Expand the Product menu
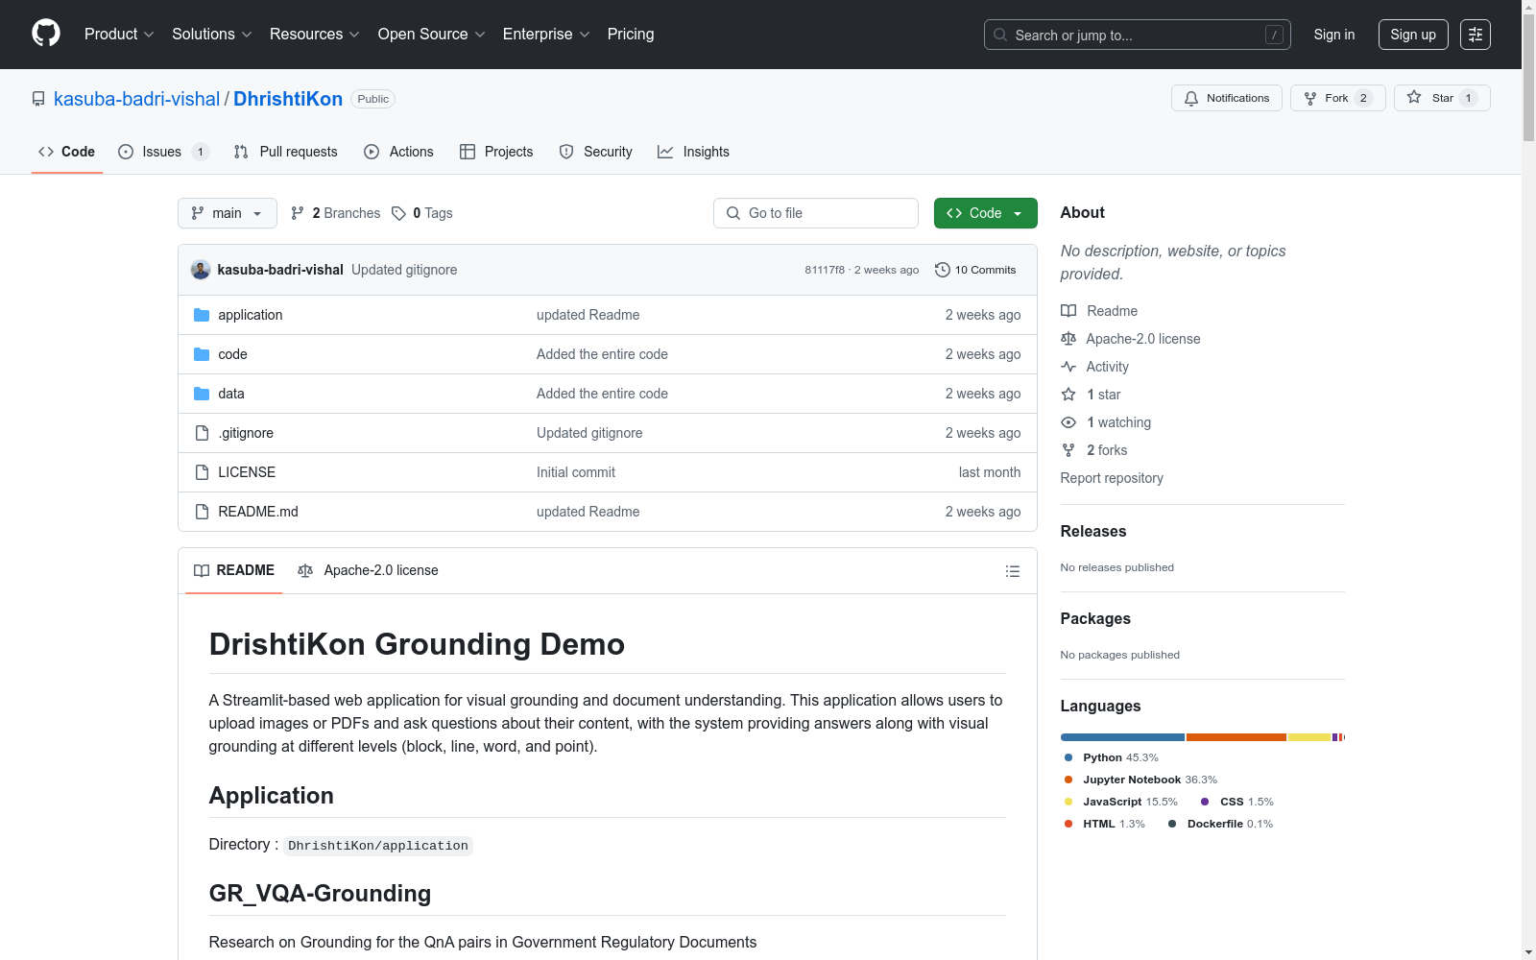Viewport: 1536px width, 960px height. 119,35
